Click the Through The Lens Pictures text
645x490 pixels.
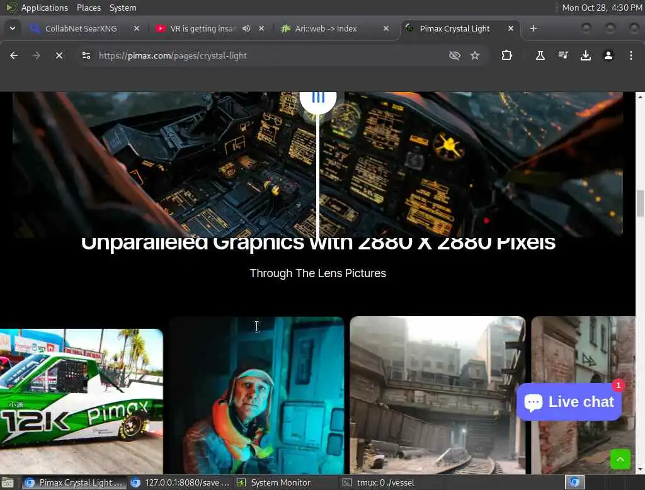[318, 273]
